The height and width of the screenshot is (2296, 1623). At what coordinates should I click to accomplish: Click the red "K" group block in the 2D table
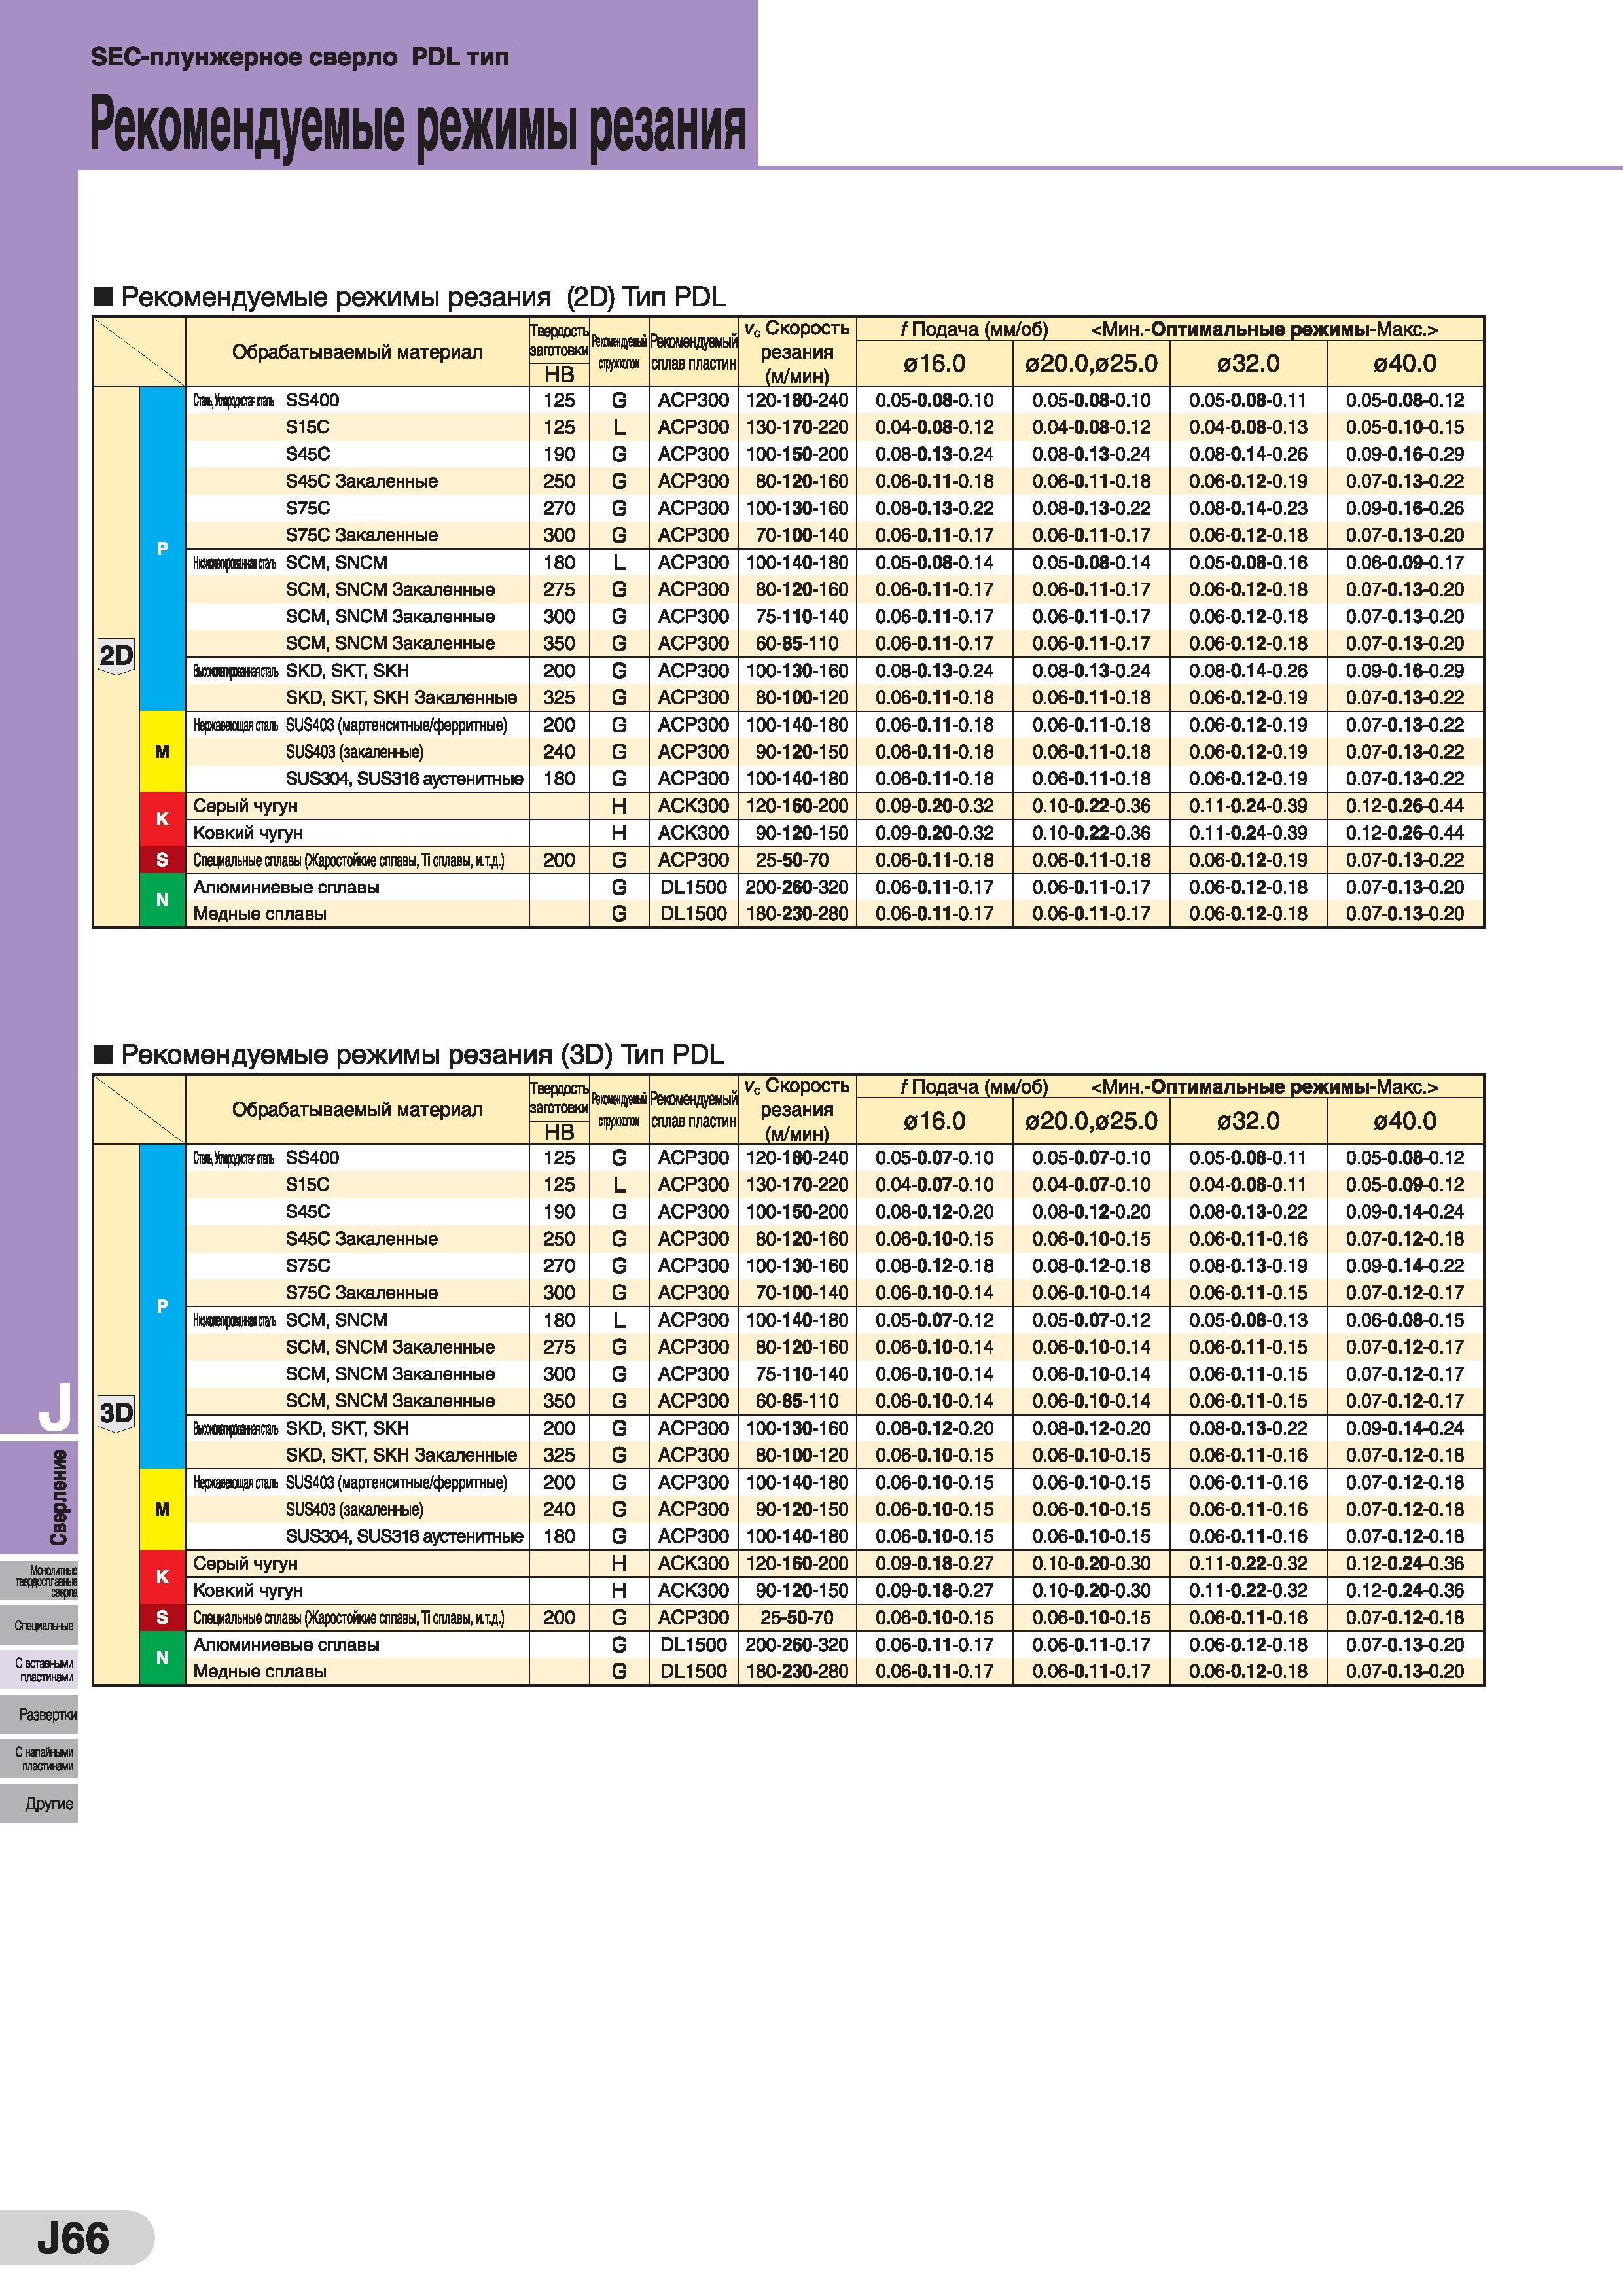click(162, 819)
